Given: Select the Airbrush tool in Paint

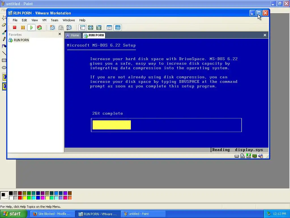Looking at the screenshot, I should [x=4, y=46].
